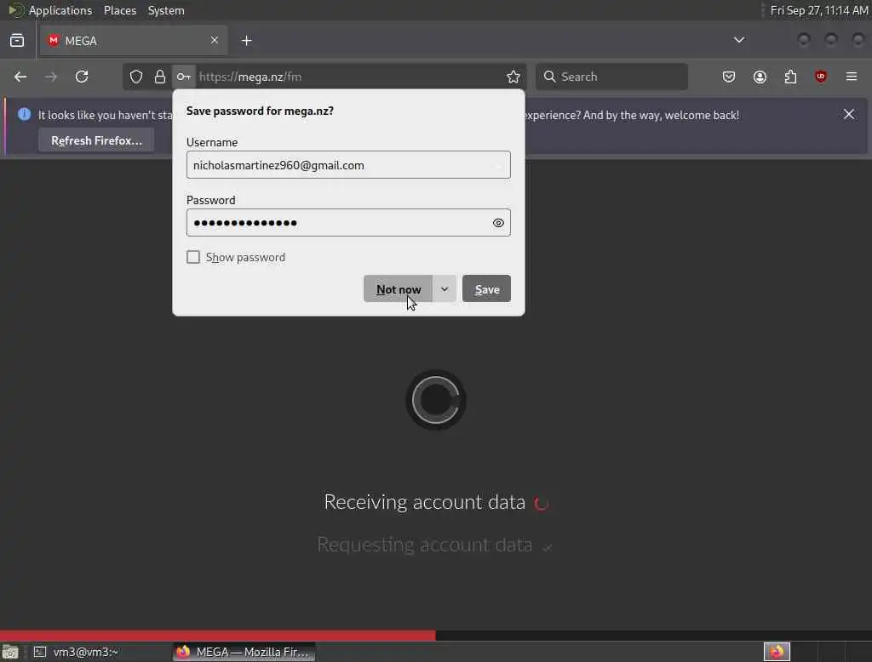Select the MEGA browser tab

pyautogui.click(x=134, y=41)
